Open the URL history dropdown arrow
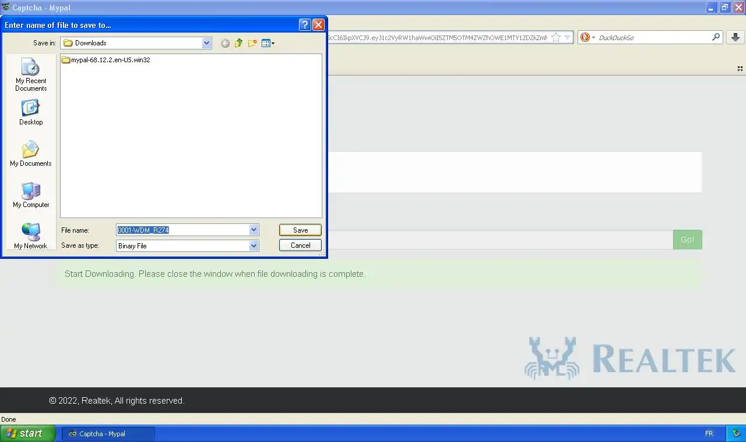The width and height of the screenshot is (746, 442). [x=568, y=37]
